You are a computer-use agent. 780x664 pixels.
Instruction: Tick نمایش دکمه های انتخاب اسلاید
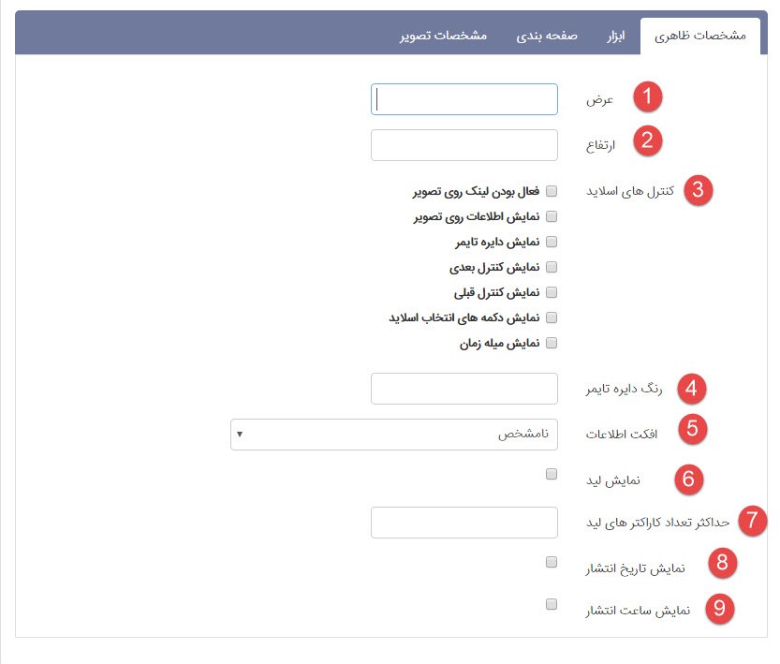tap(552, 317)
